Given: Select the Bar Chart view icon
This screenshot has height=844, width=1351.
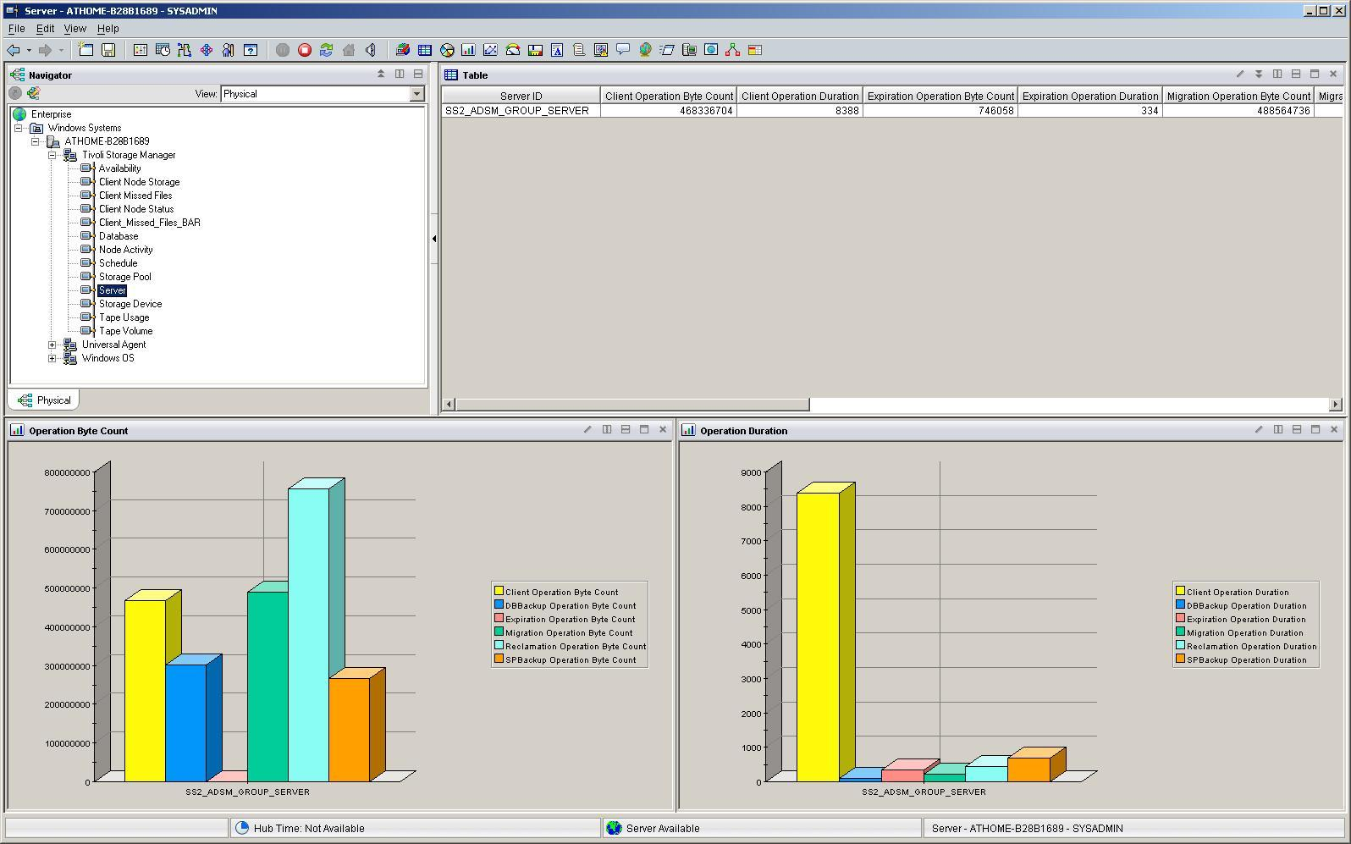Looking at the screenshot, I should (468, 50).
